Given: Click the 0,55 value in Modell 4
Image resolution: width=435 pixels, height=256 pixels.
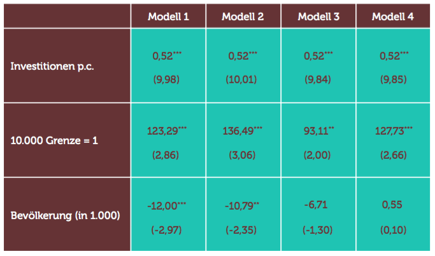Looking at the screenshot, I should tap(392, 205).
